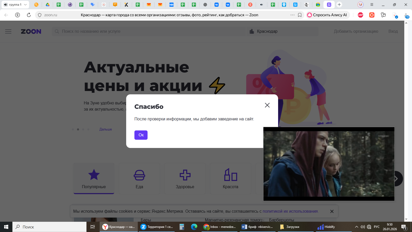Open the ABP Adblock extension
The image size is (412, 232).
pyautogui.click(x=360, y=15)
